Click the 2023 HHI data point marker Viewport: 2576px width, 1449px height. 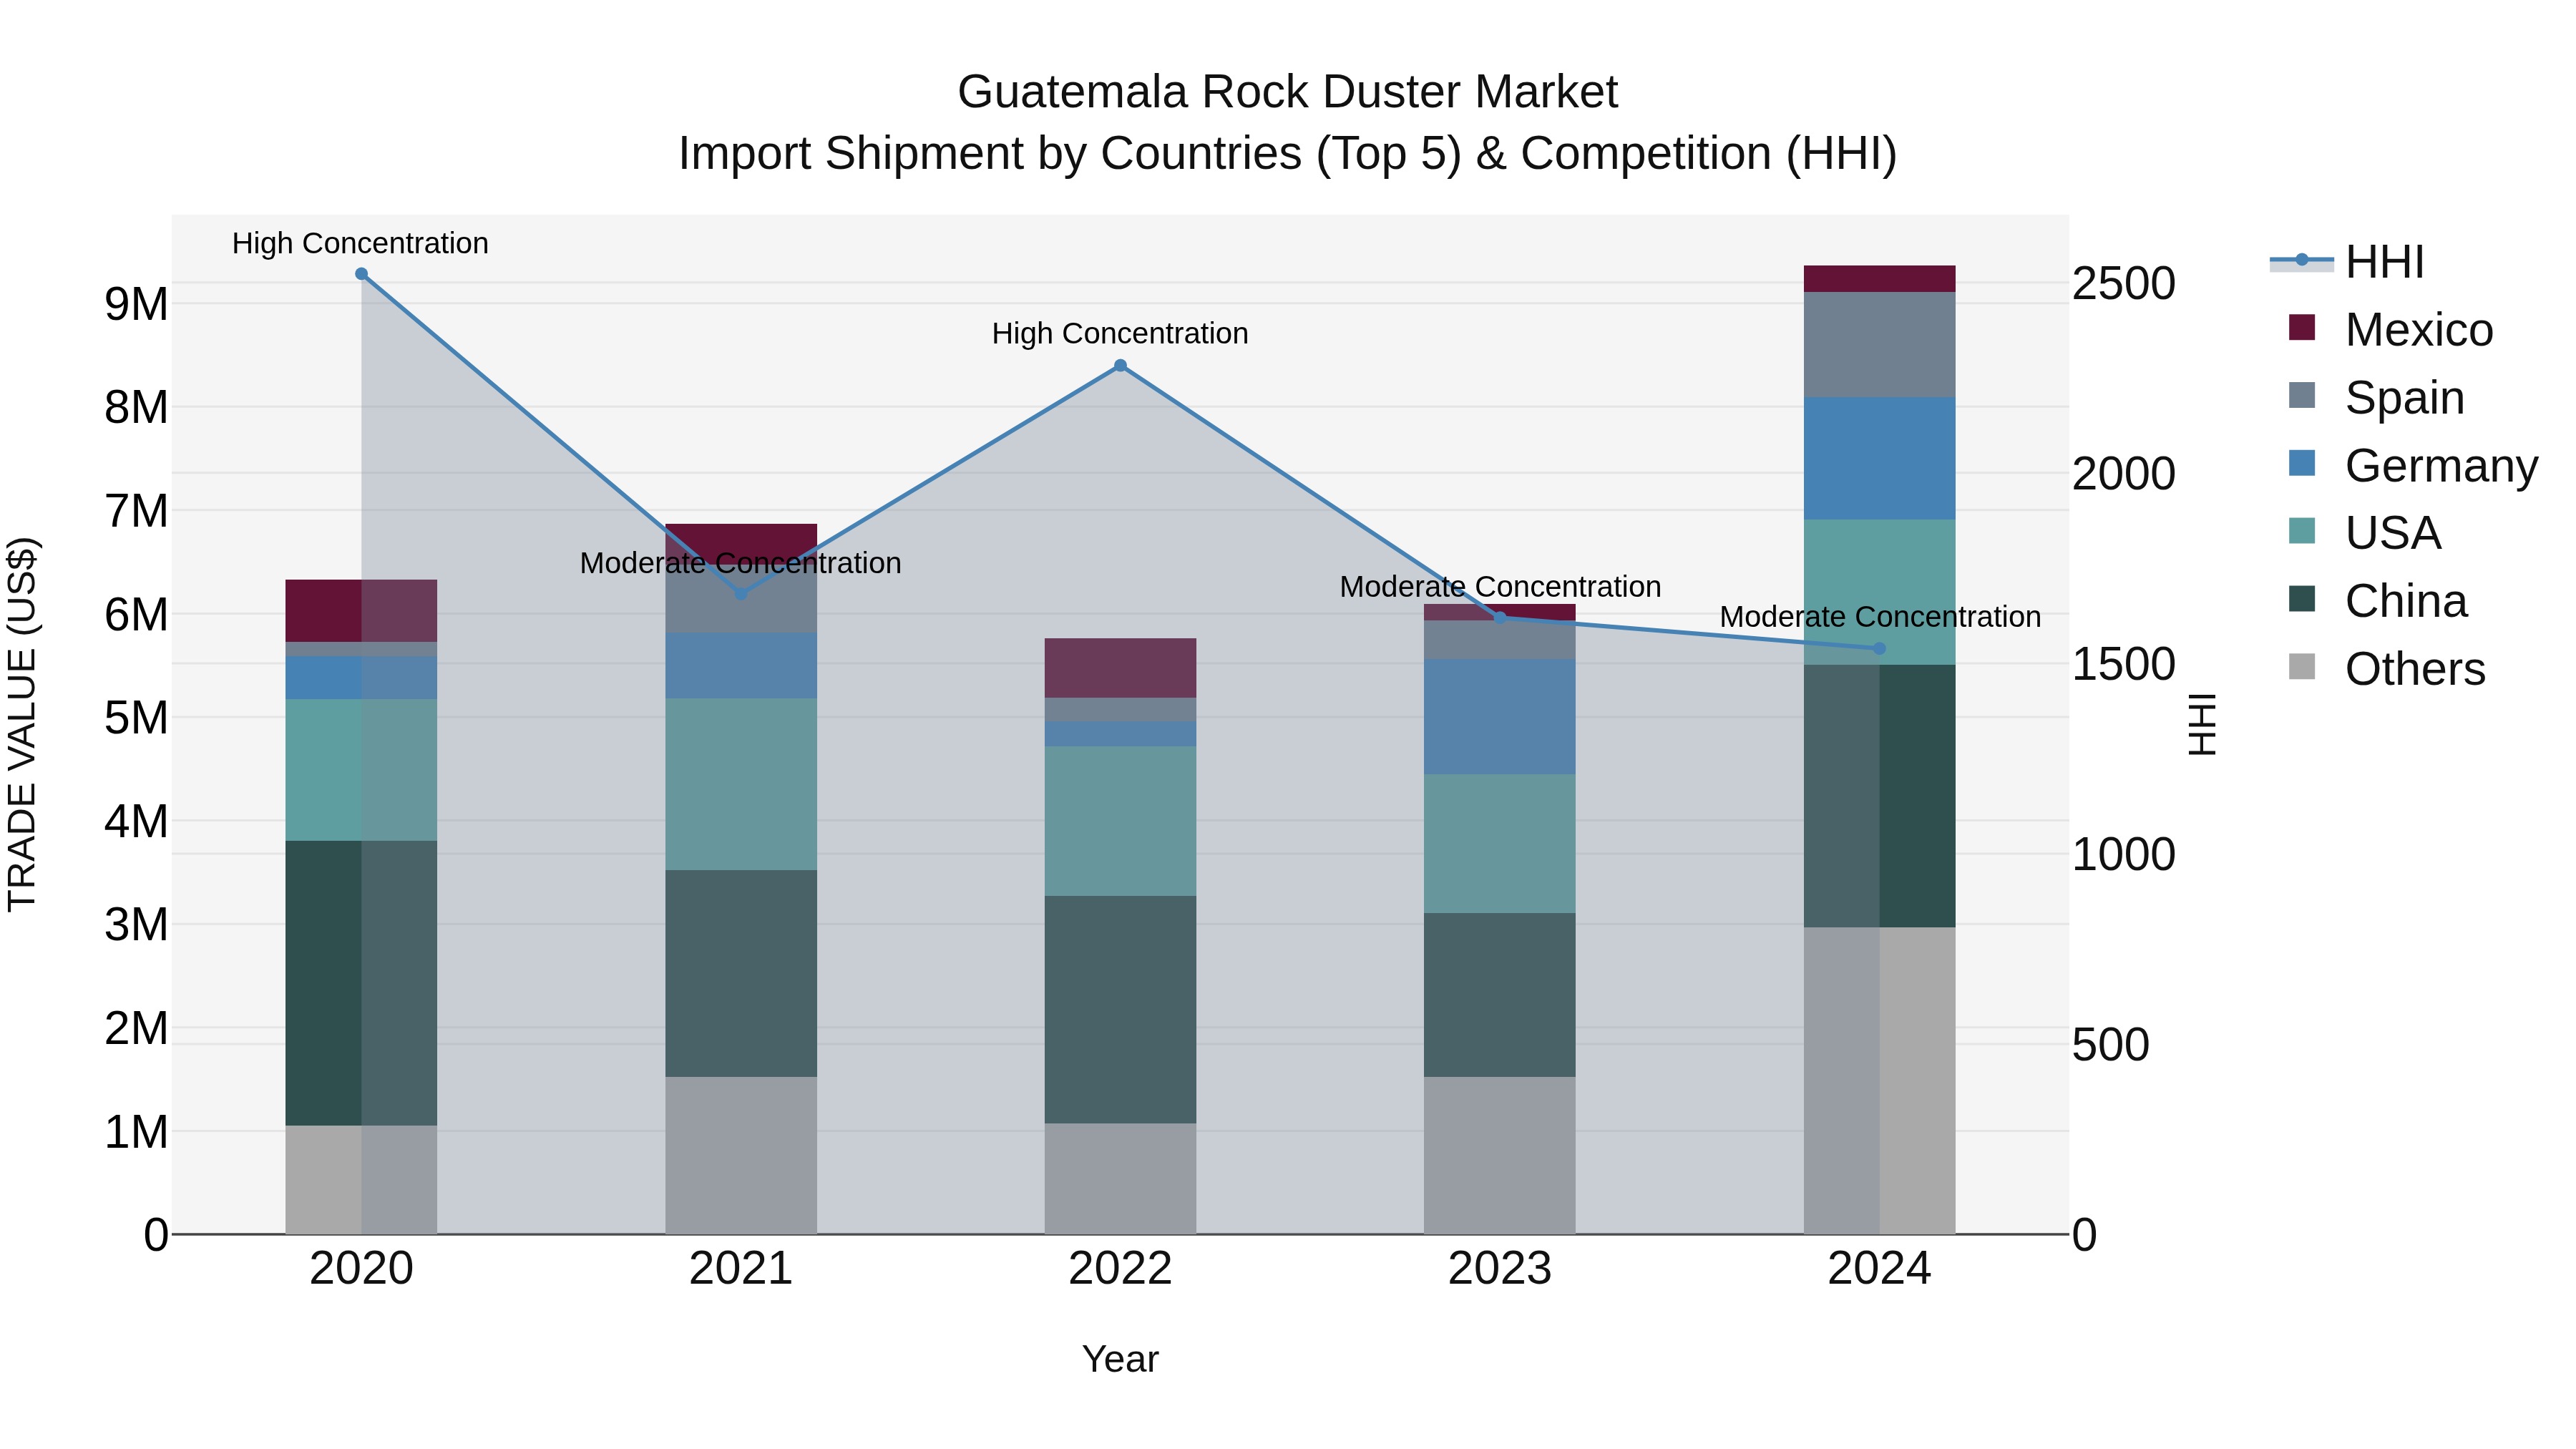coord(1500,618)
